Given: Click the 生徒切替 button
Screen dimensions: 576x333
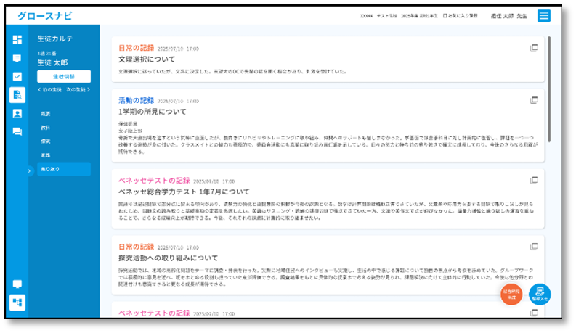Looking at the screenshot, I should (63, 76).
